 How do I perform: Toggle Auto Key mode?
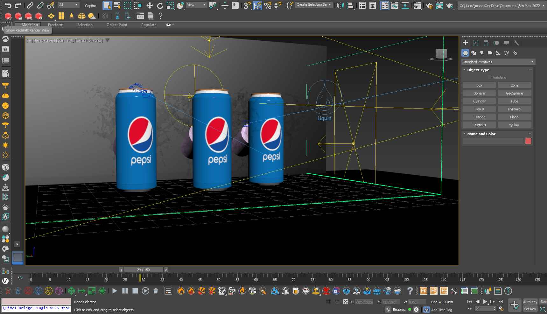530,302
